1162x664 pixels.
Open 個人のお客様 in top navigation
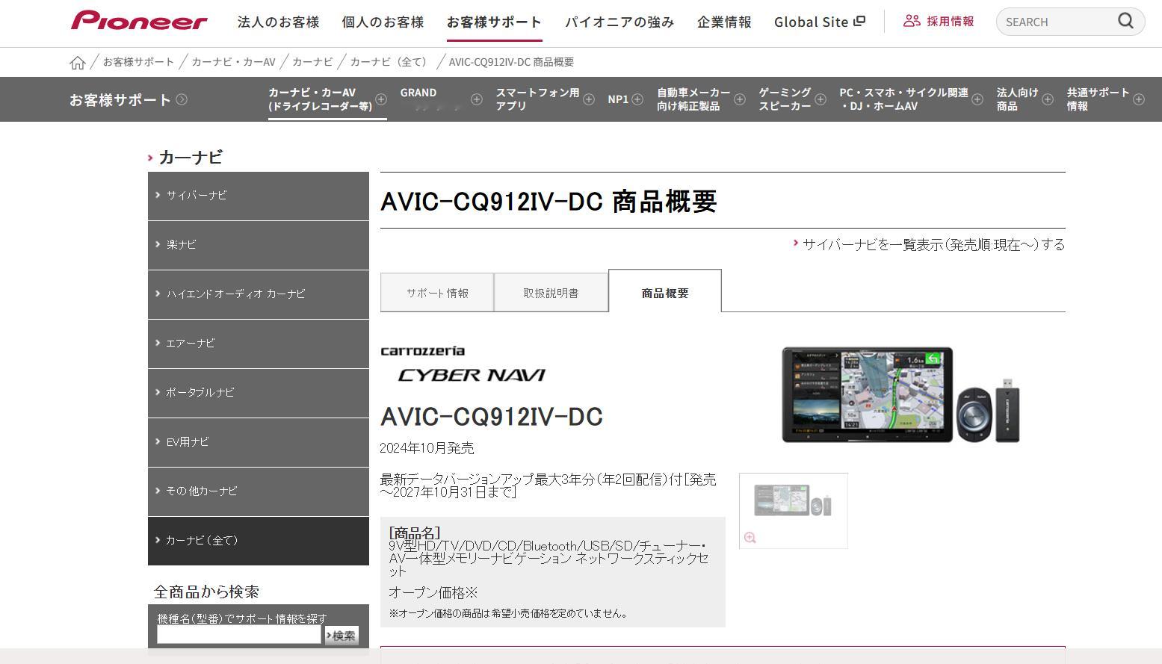coord(383,22)
